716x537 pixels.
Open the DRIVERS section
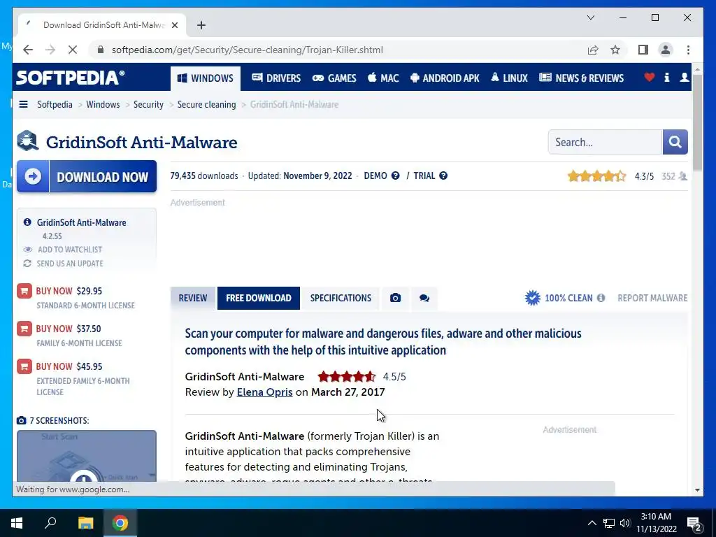tap(276, 78)
